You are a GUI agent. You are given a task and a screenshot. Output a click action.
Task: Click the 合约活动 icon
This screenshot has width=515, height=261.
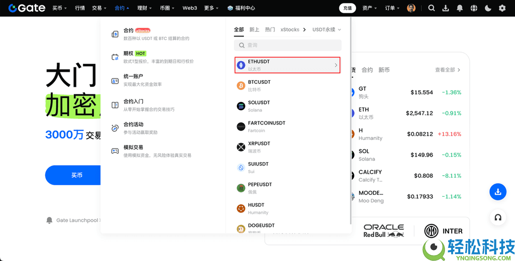(115, 128)
